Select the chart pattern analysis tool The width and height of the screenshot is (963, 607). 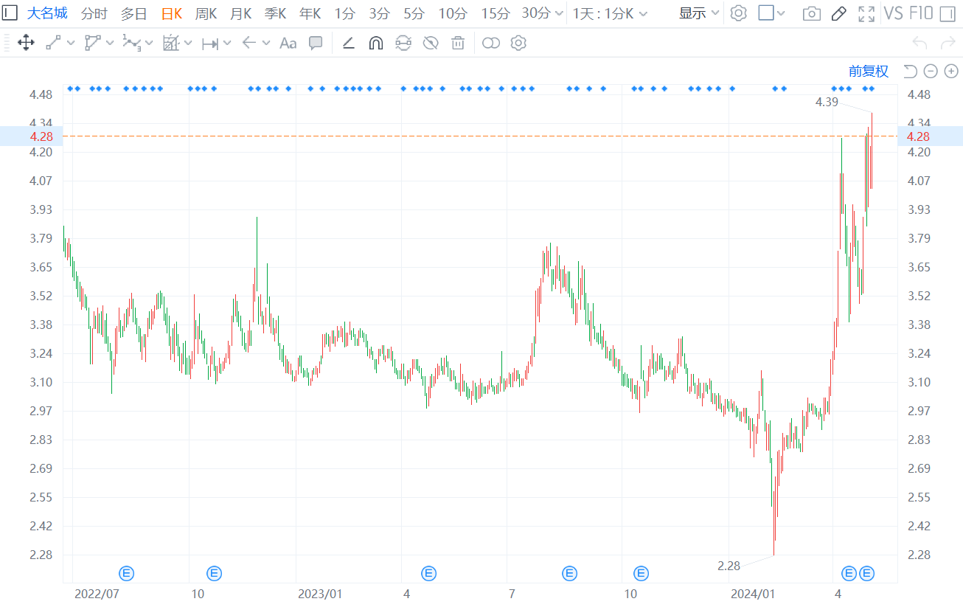click(x=171, y=43)
